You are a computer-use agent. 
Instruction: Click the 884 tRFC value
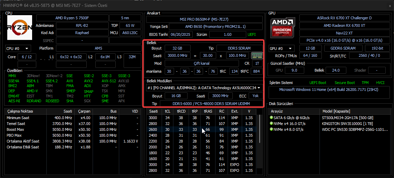click(x=256, y=71)
